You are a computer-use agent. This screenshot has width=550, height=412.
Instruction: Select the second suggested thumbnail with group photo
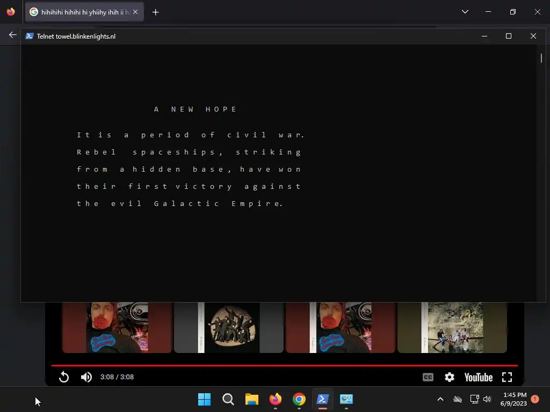pos(229,328)
